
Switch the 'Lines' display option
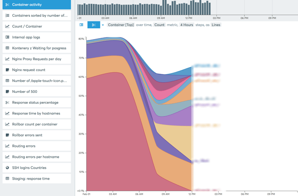(x=216, y=25)
